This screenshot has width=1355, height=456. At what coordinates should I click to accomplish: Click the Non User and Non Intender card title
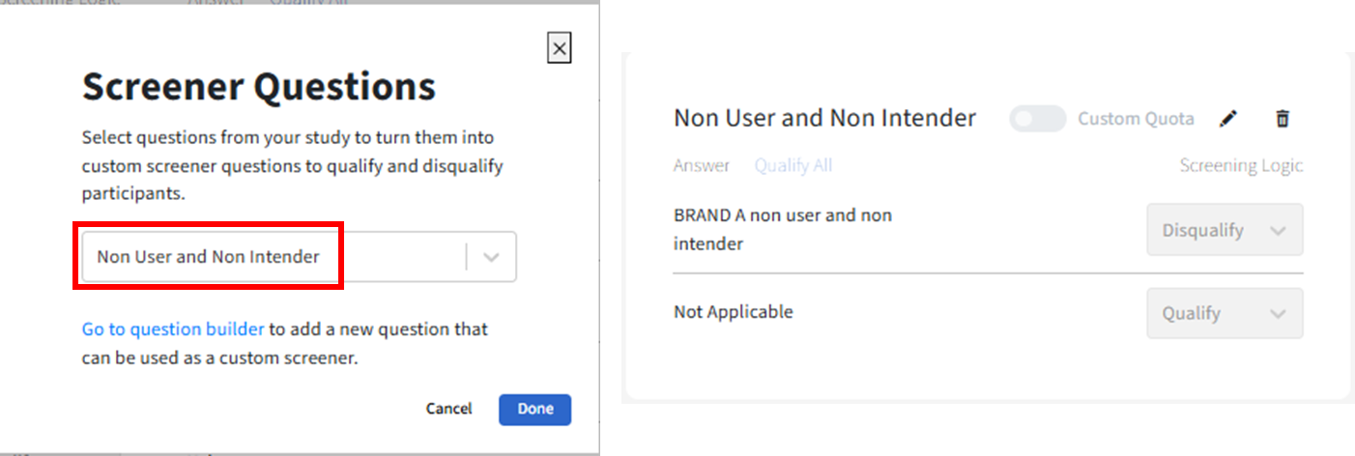(x=824, y=118)
